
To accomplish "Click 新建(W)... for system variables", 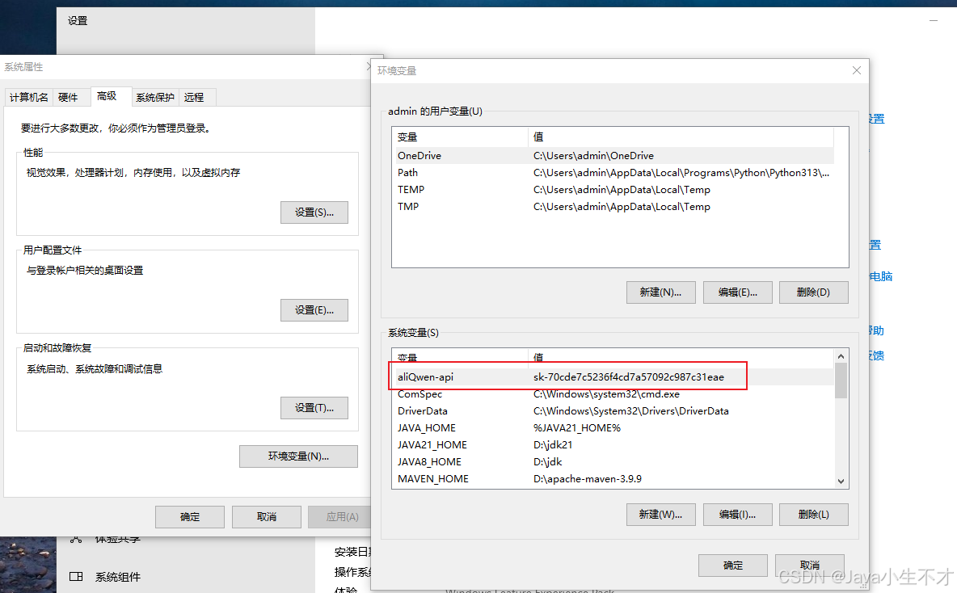I will click(x=661, y=515).
